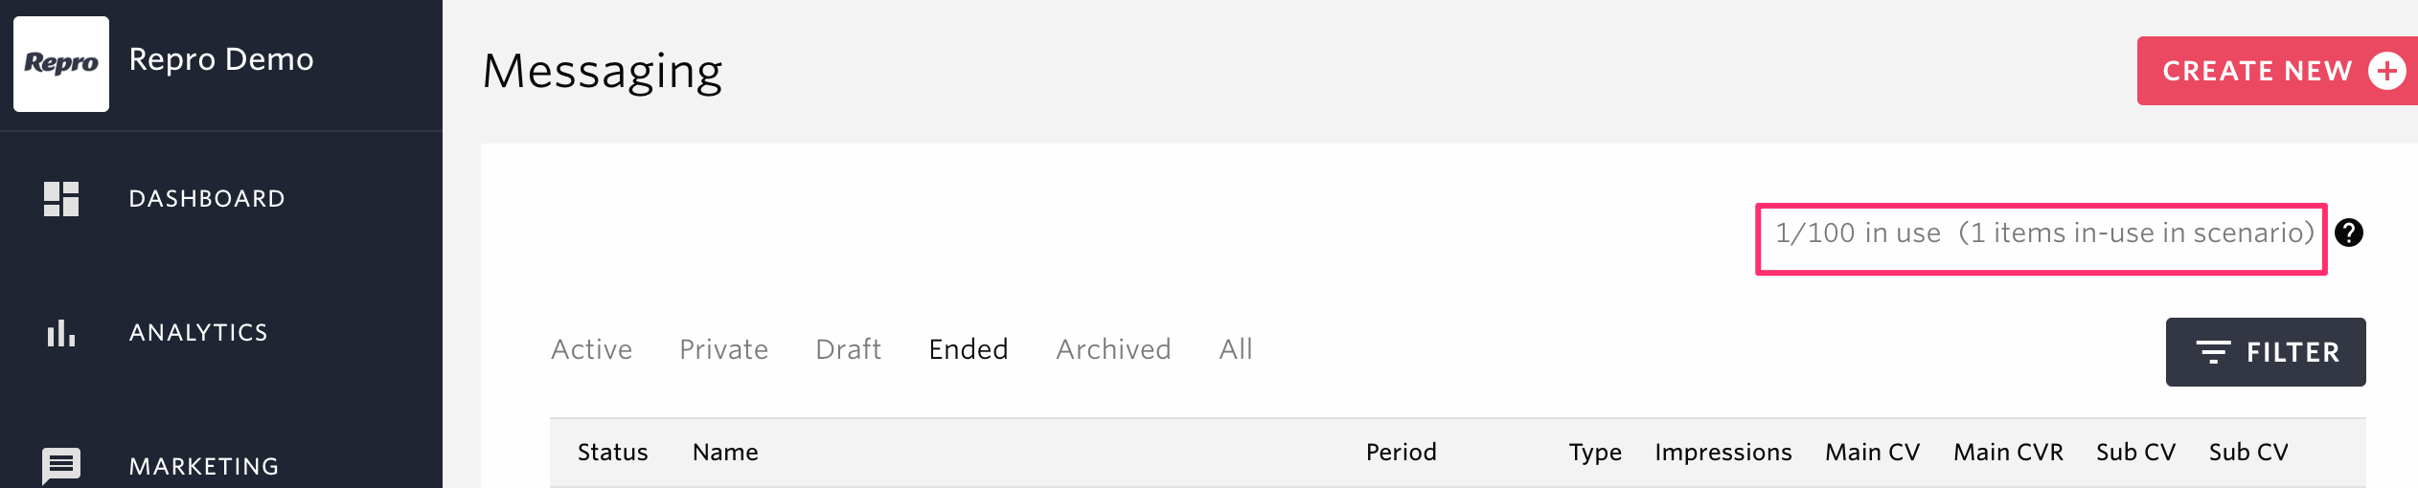The image size is (2418, 488).
Task: Select the Ended tab
Action: click(968, 349)
